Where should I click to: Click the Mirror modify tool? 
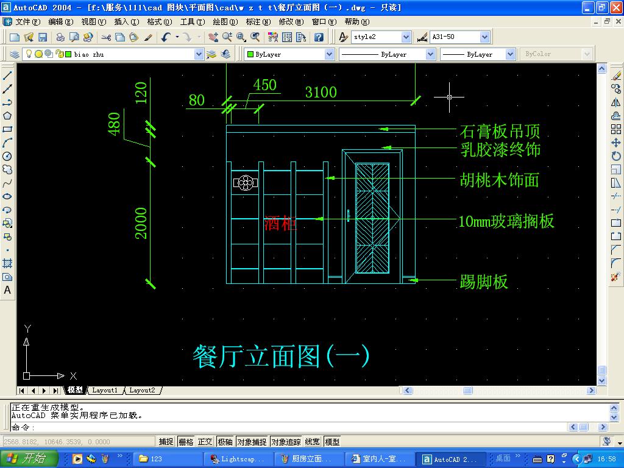pyautogui.click(x=616, y=102)
